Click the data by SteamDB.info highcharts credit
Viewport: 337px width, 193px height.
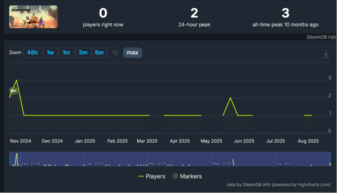pyautogui.click(x=278, y=184)
